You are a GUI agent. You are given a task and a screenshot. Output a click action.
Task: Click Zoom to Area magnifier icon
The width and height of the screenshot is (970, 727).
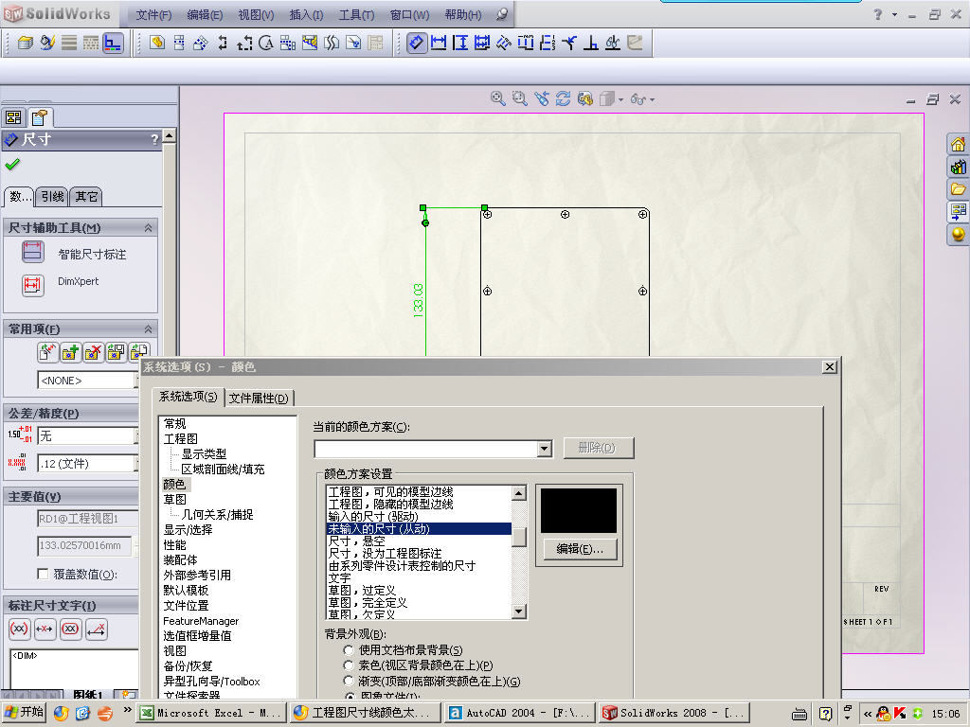520,98
